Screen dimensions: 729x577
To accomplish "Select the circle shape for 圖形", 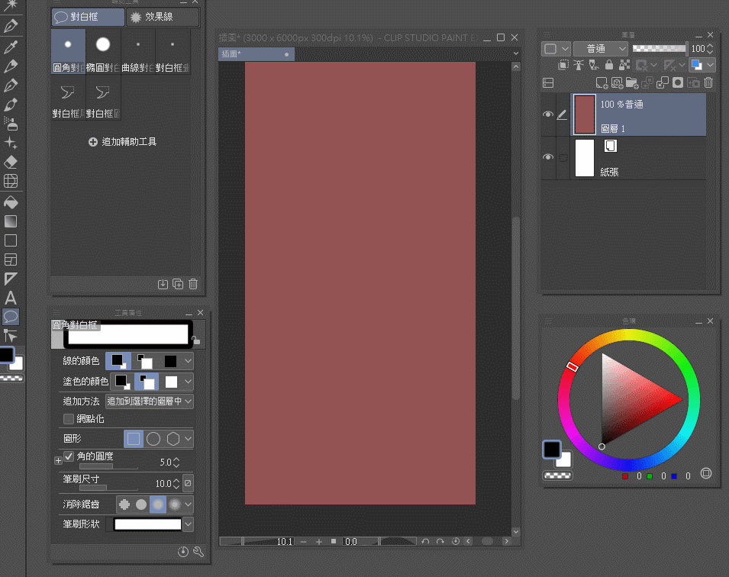I will coord(153,439).
